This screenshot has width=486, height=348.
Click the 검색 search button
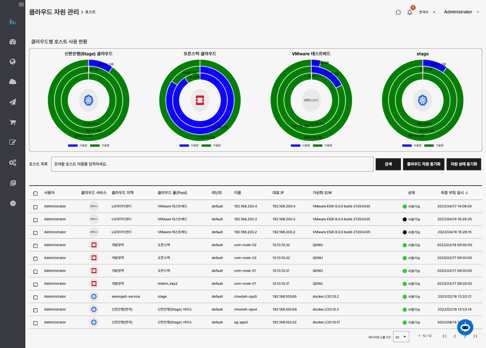click(x=388, y=164)
